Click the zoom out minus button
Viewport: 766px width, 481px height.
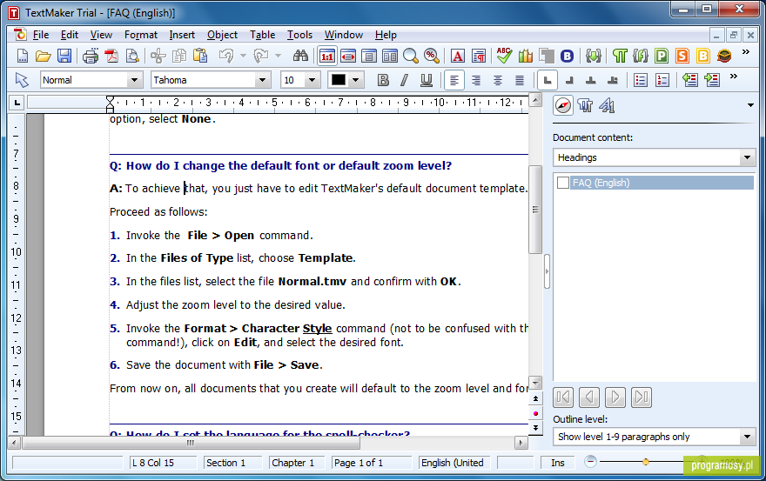(590, 462)
